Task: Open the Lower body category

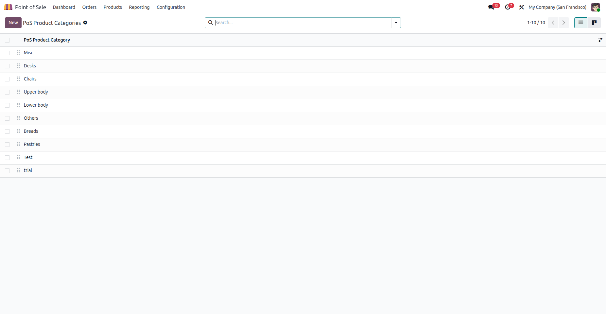Action: (36, 105)
